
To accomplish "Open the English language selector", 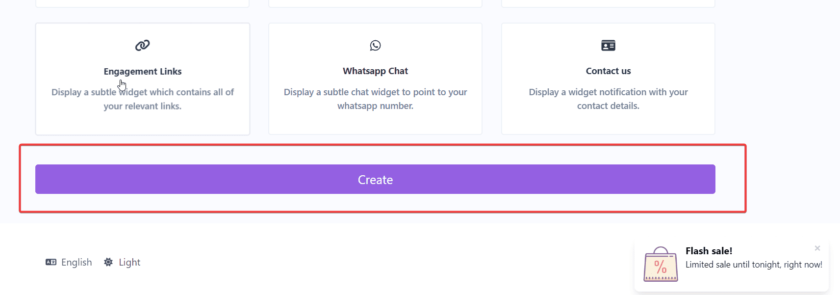I will [x=76, y=262].
